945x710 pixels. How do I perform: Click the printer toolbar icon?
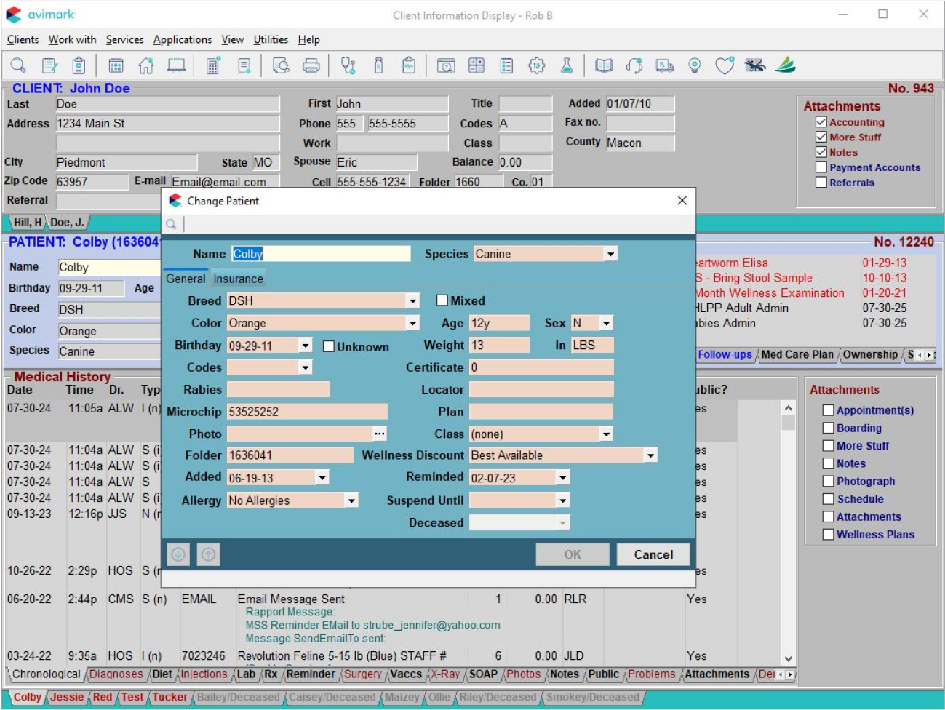pyautogui.click(x=311, y=65)
